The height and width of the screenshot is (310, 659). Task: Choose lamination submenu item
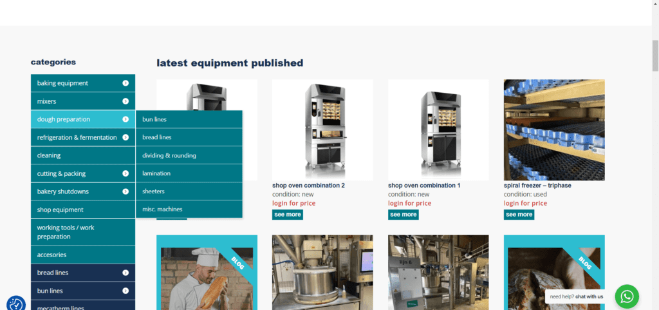coord(189,173)
